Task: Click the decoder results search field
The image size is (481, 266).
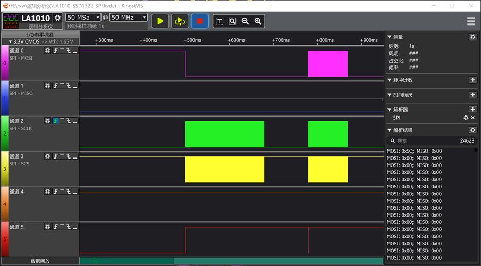Action: (432, 140)
